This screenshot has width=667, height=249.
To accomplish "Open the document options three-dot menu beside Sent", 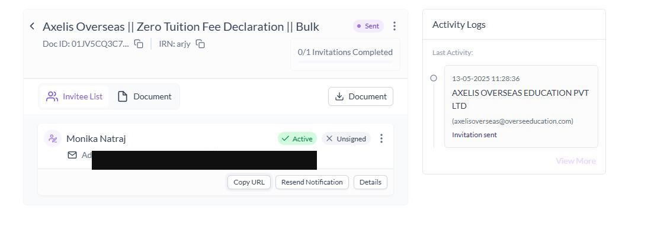I will tap(395, 27).
